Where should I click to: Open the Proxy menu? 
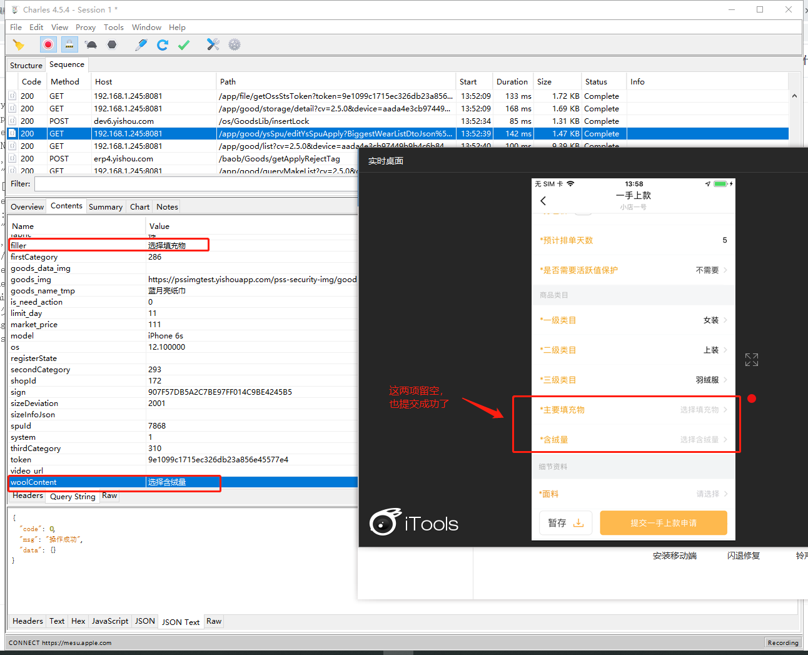point(86,28)
